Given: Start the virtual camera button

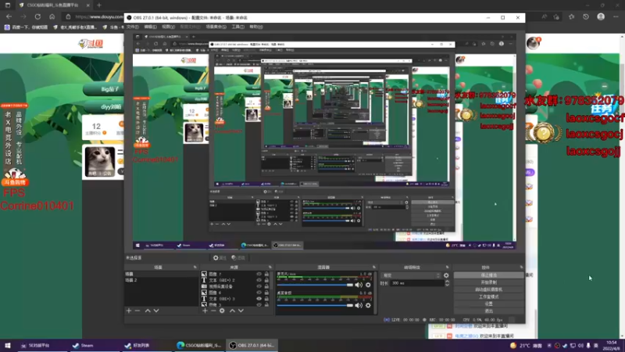Looking at the screenshot, I should [489, 289].
